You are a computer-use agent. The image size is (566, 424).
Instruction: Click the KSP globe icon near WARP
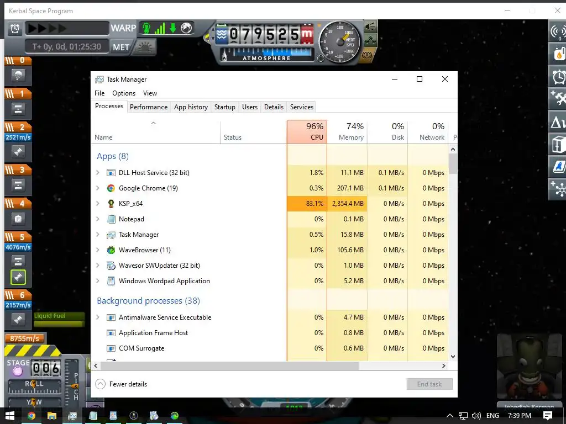(186, 28)
